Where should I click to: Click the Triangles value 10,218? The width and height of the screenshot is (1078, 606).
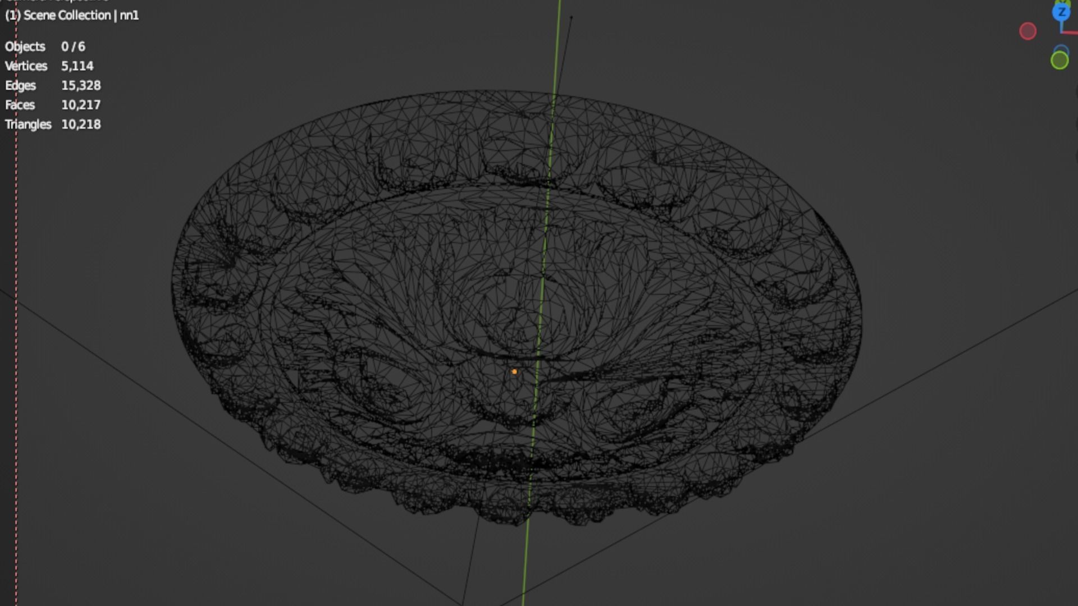click(x=81, y=125)
